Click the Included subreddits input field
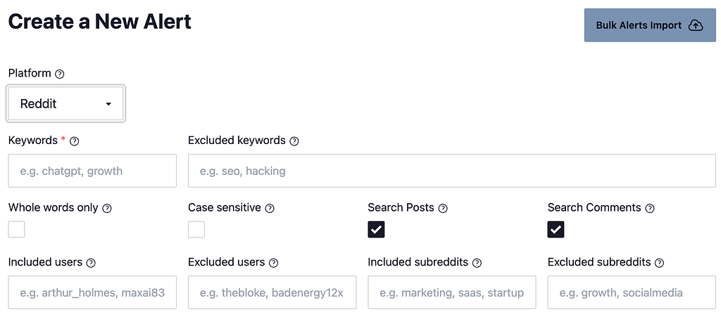This screenshot has height=321, width=721. 451,292
